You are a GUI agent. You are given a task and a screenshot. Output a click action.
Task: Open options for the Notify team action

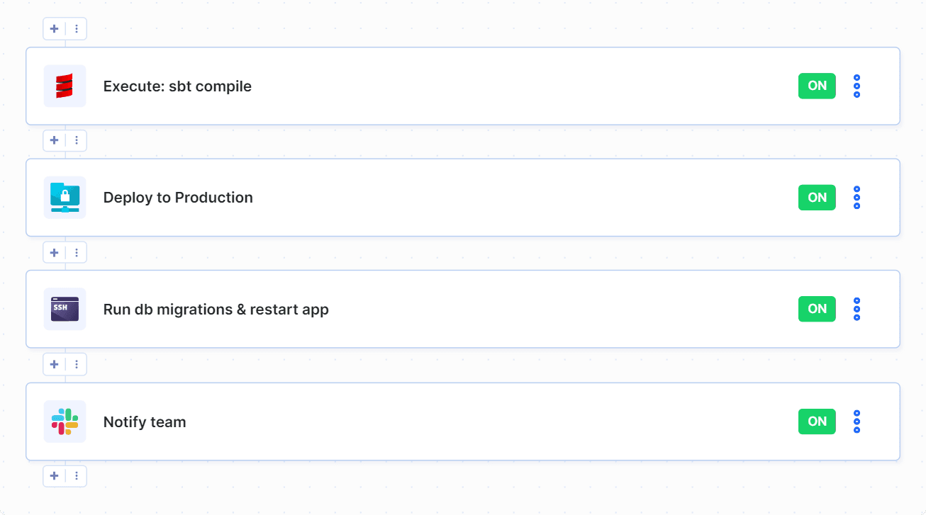pyautogui.click(x=857, y=421)
